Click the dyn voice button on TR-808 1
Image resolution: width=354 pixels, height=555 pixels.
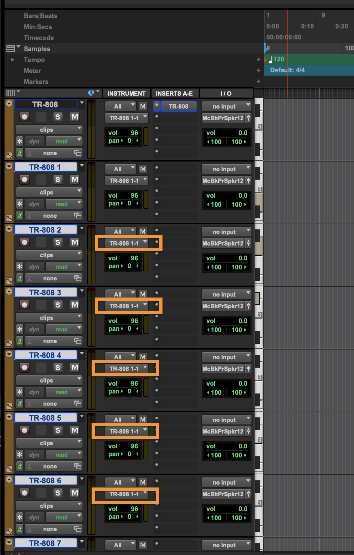(34, 204)
